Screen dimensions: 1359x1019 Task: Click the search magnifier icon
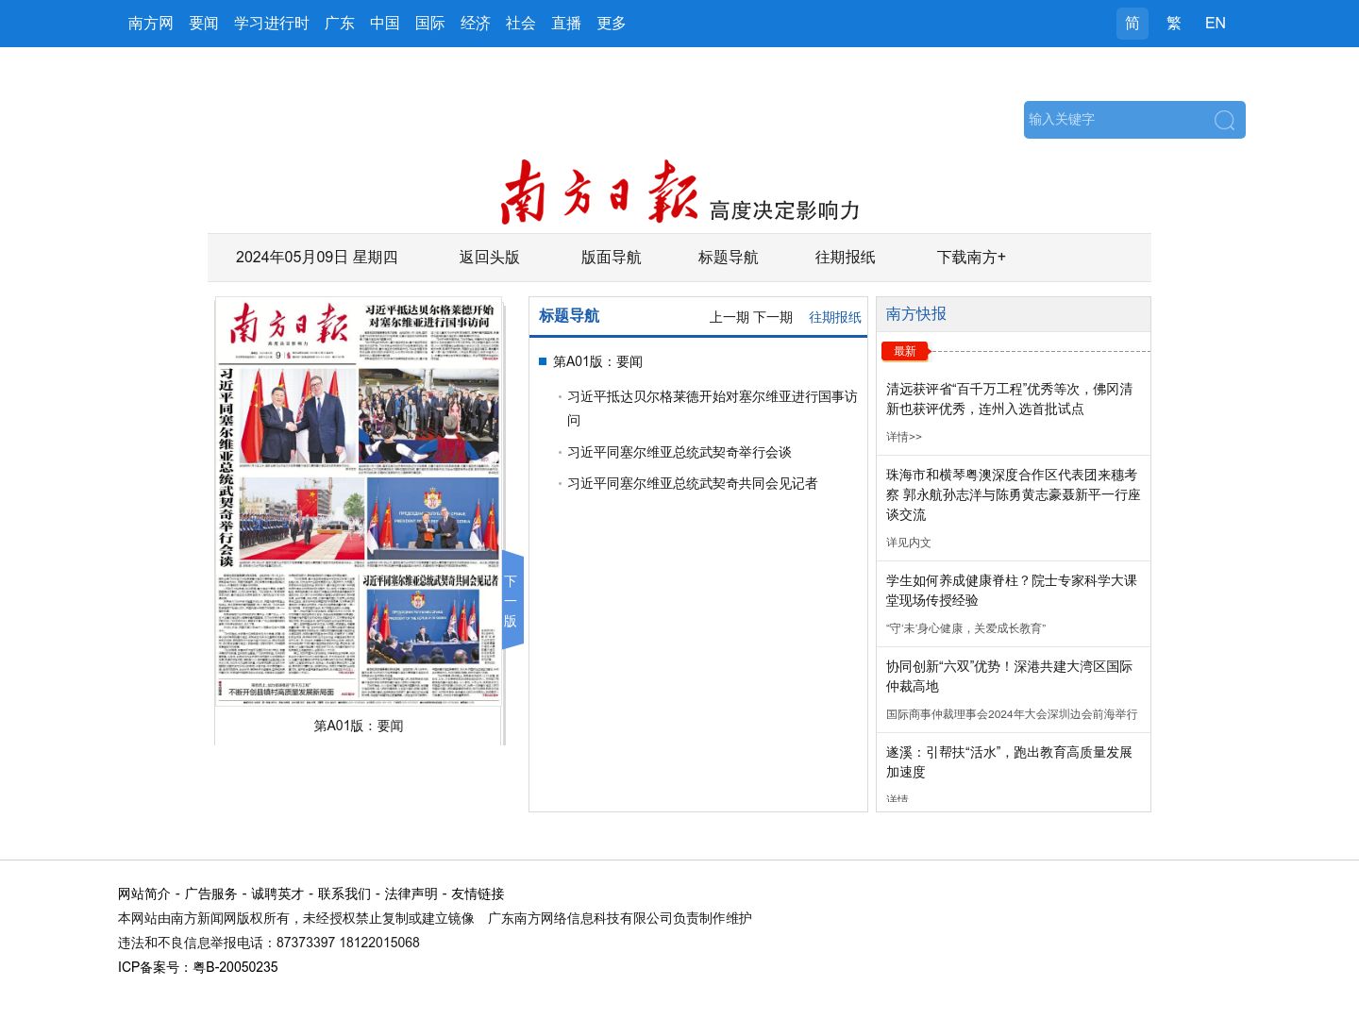[1224, 120]
